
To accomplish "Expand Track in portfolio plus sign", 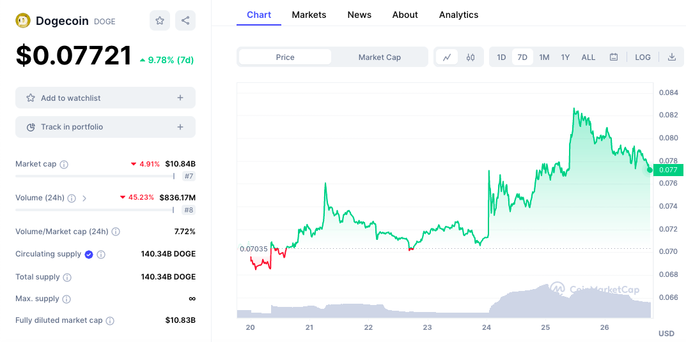I will point(180,127).
